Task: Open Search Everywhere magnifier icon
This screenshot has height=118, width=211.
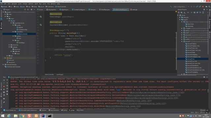Action: 209,7
